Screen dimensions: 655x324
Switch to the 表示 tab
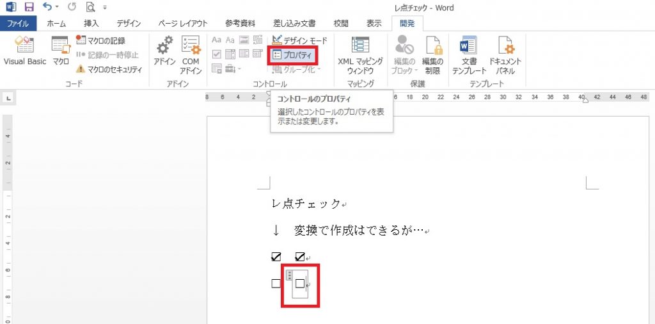click(x=374, y=24)
